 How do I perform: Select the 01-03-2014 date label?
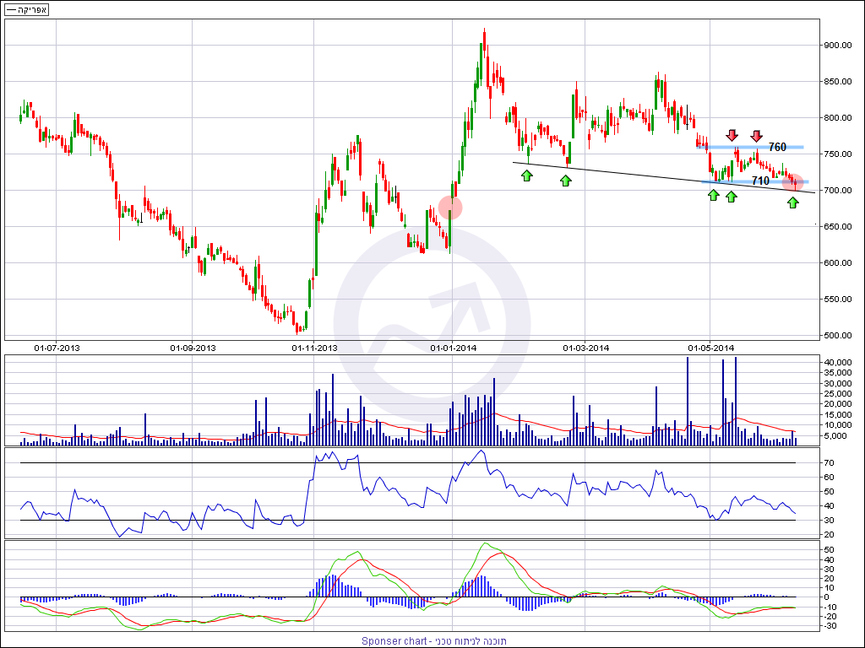586,348
